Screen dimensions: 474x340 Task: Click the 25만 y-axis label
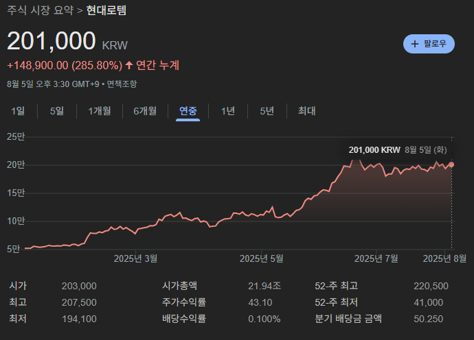pos(16,136)
